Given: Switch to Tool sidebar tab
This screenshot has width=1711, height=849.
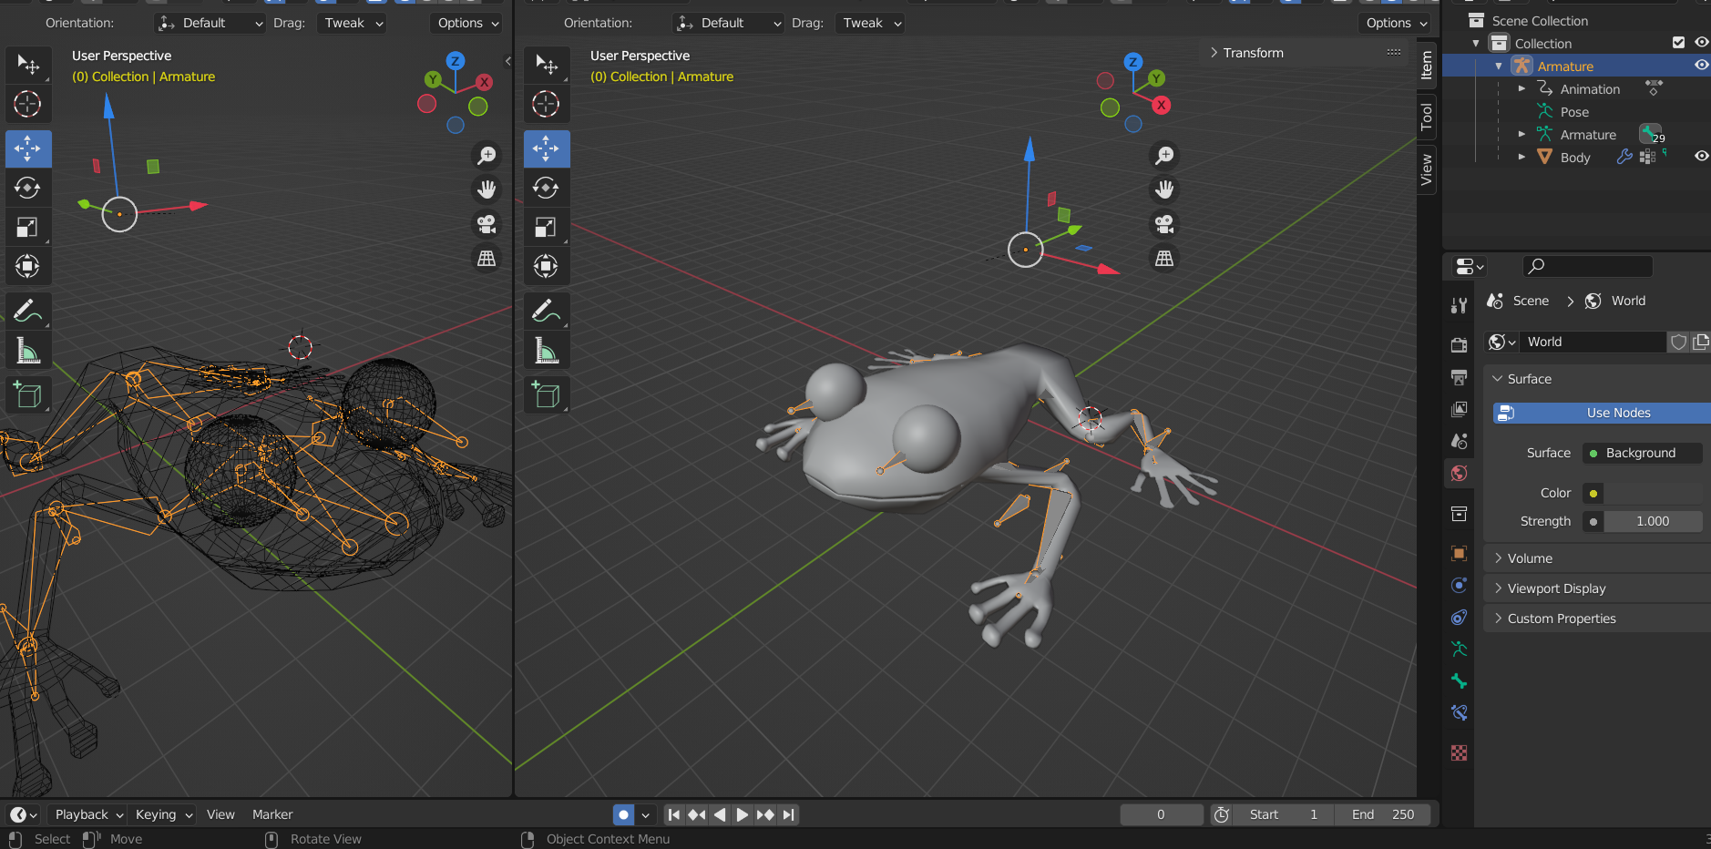Looking at the screenshot, I should pyautogui.click(x=1427, y=117).
